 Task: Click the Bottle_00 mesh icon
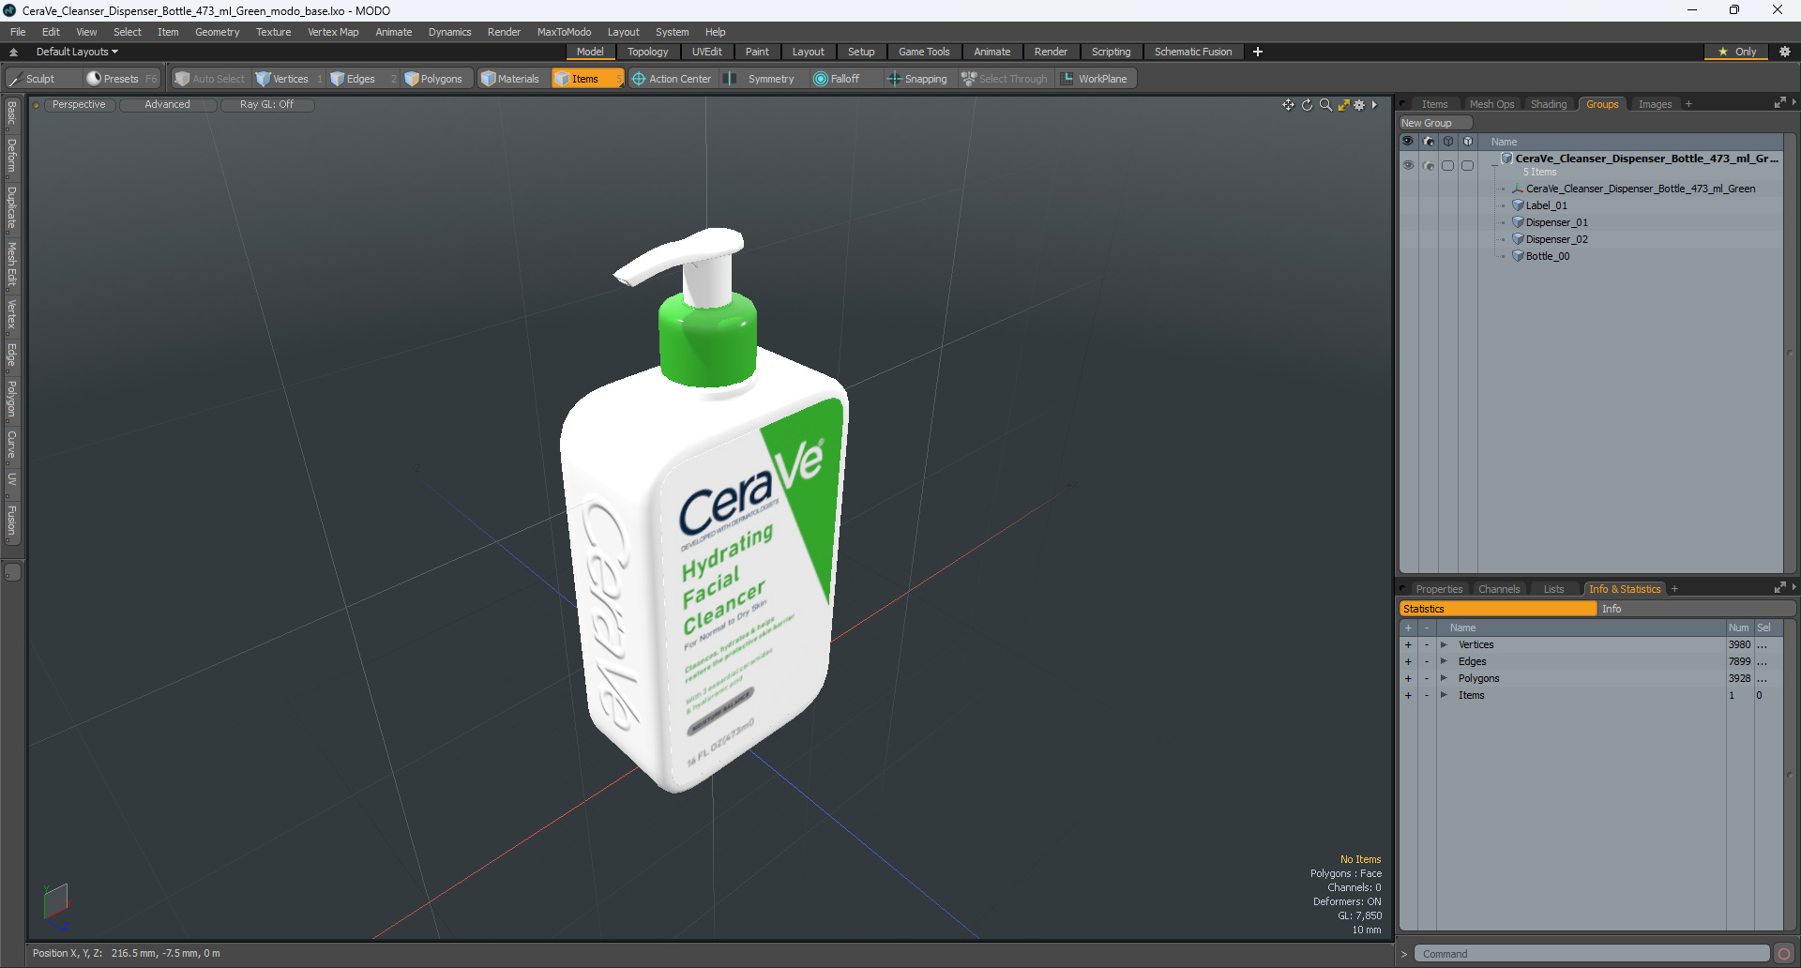pyautogui.click(x=1518, y=256)
